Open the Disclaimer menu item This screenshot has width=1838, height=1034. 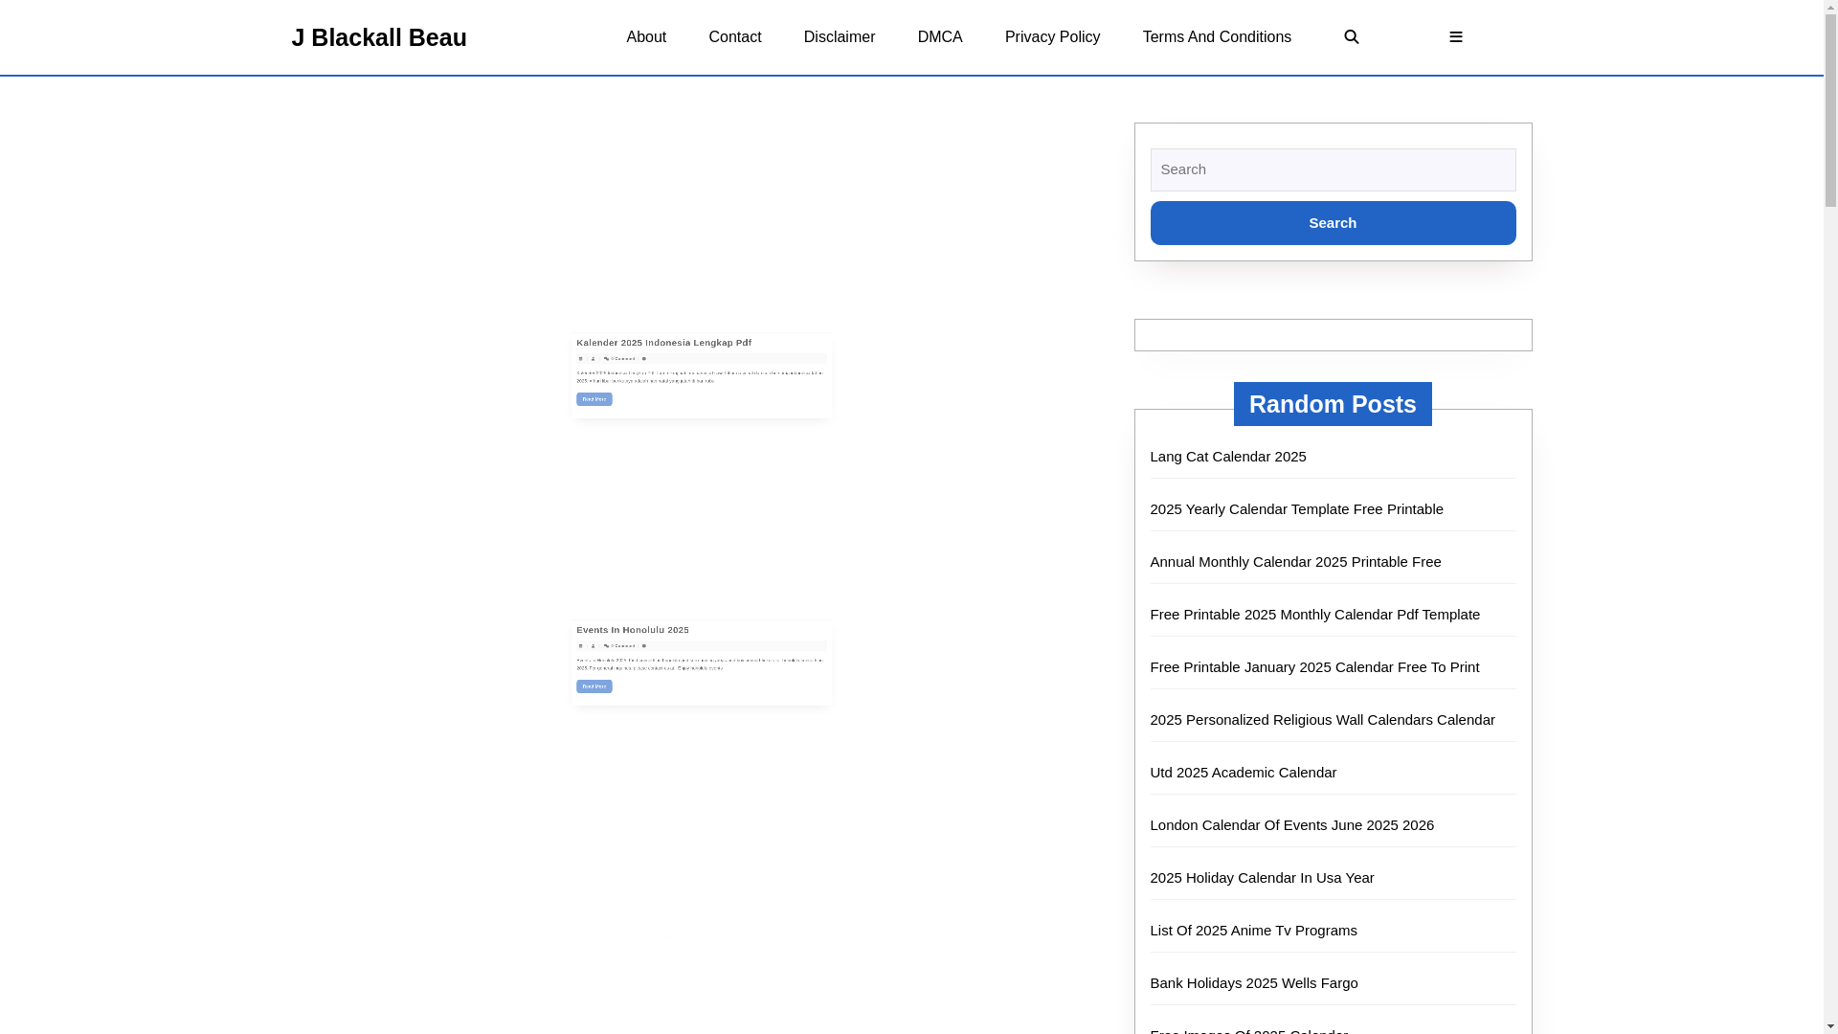tap(839, 37)
